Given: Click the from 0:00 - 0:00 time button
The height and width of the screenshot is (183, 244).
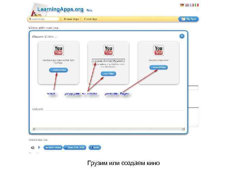Looking at the screenshot, I should coord(75,147).
